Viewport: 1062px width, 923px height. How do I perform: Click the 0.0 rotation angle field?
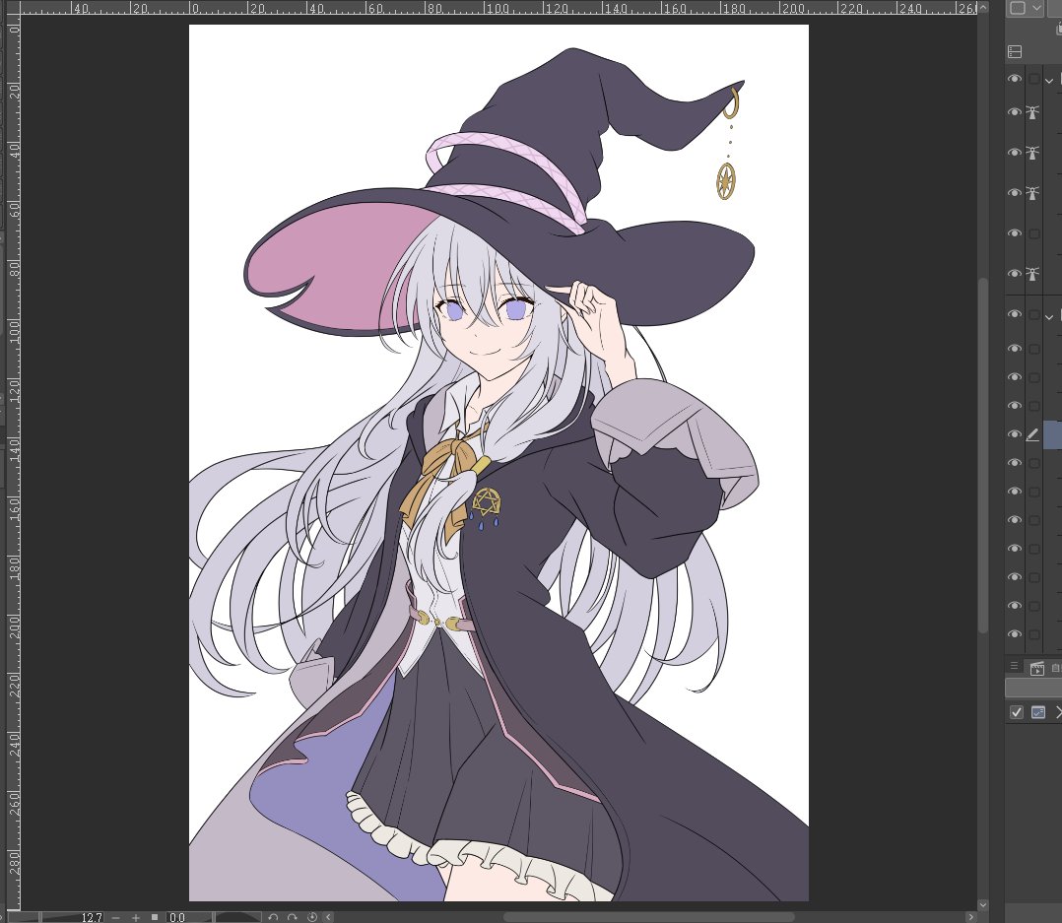click(176, 918)
